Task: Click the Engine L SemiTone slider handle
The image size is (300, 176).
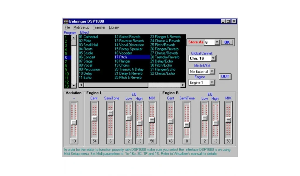Action: 110,113
